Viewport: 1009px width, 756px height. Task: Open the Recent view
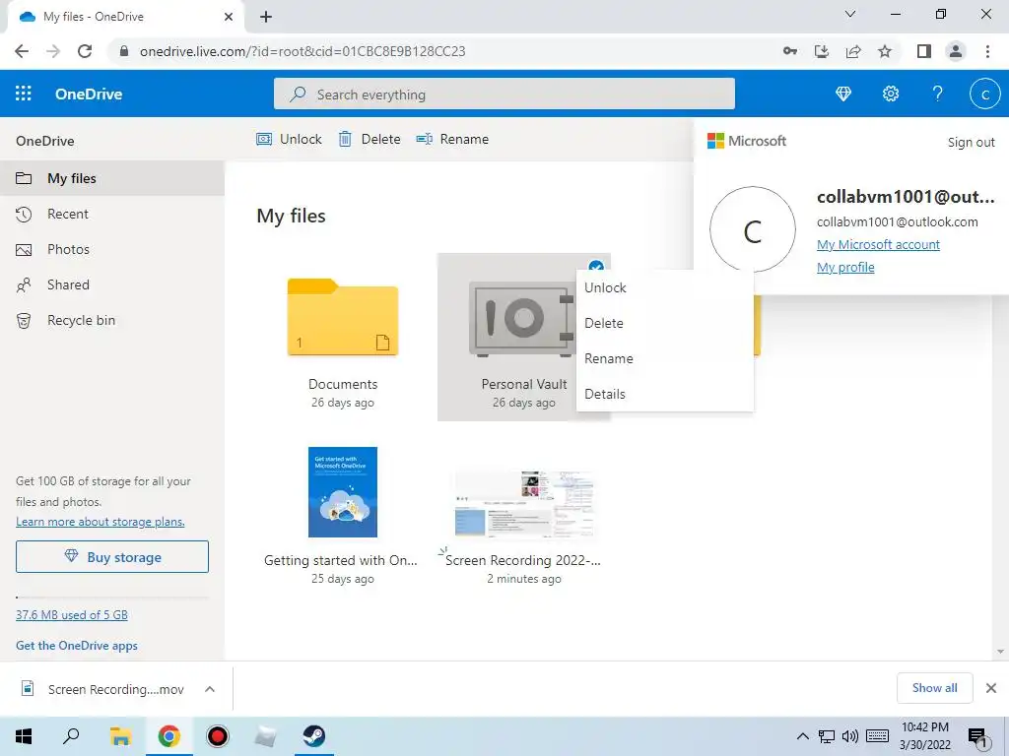click(x=112, y=214)
